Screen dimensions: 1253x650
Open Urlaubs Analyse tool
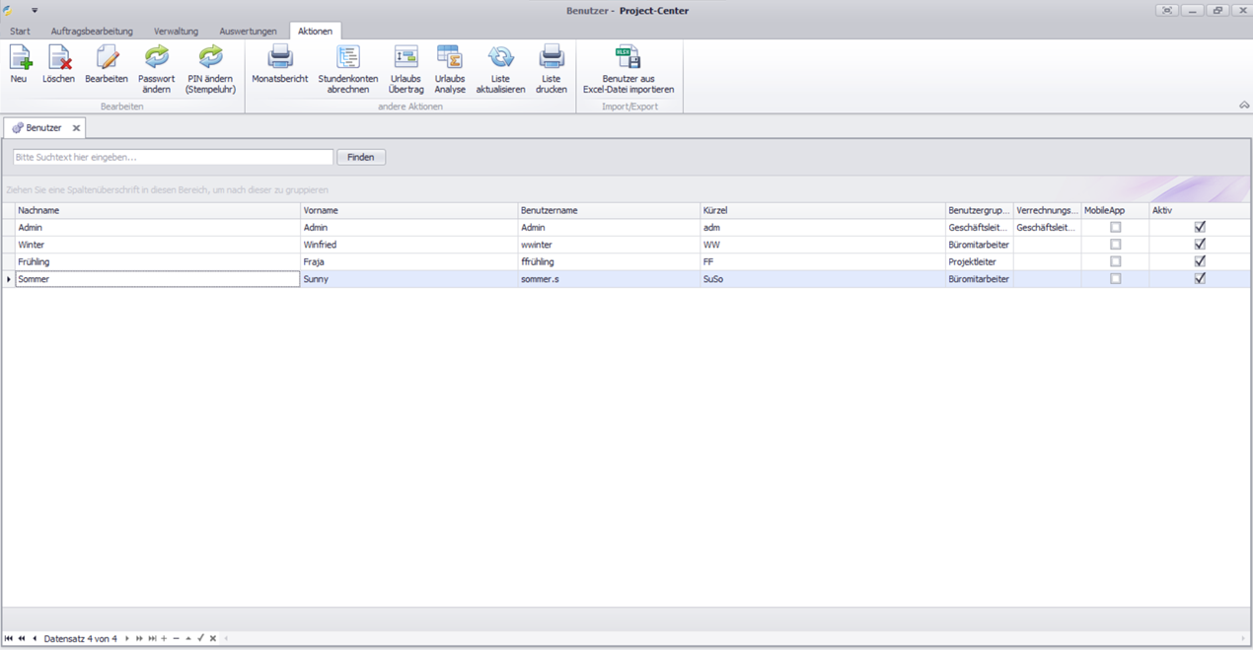(450, 59)
